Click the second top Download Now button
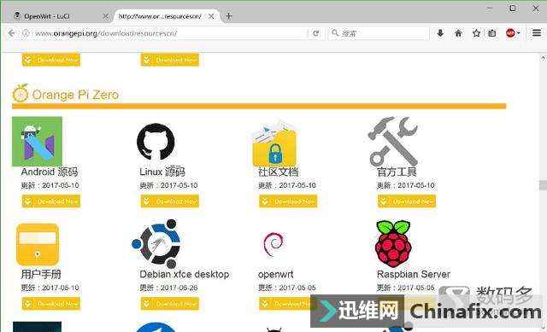Screen dimensions: 547x332 click(169, 60)
